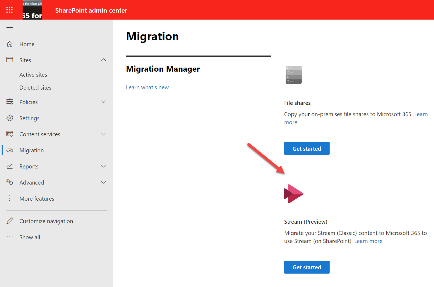Click the Stream (Preview) title text
The height and width of the screenshot is (287, 434).
[306, 222]
